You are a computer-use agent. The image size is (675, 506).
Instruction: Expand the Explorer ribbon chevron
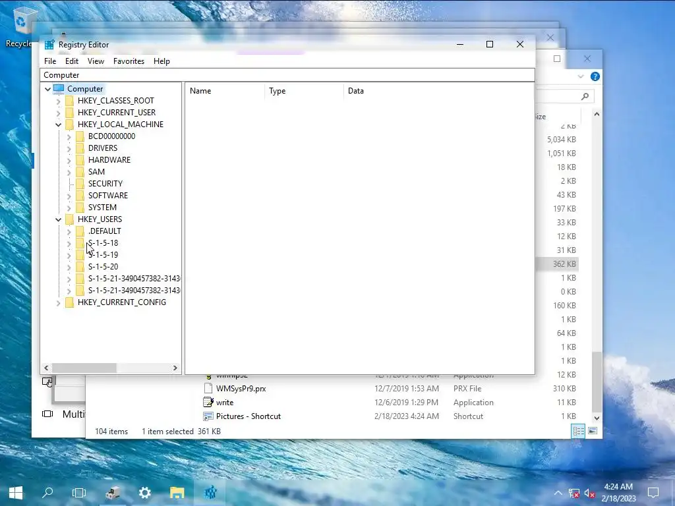[581, 76]
